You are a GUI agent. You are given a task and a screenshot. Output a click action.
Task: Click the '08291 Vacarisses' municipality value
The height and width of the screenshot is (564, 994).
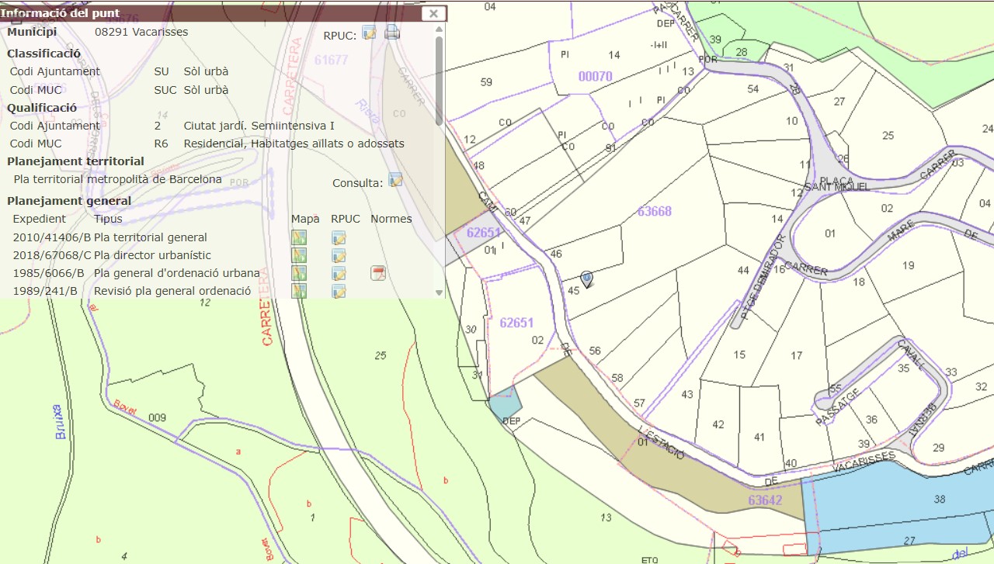[x=141, y=33]
